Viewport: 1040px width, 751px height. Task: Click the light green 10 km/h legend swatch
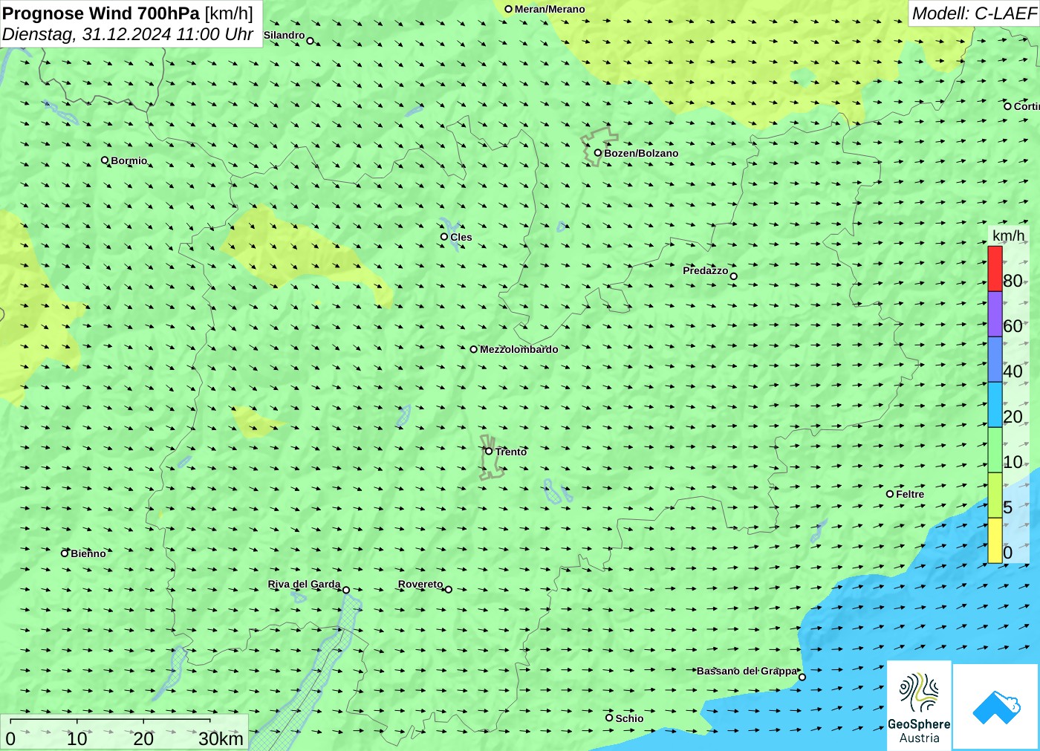[x=995, y=450]
